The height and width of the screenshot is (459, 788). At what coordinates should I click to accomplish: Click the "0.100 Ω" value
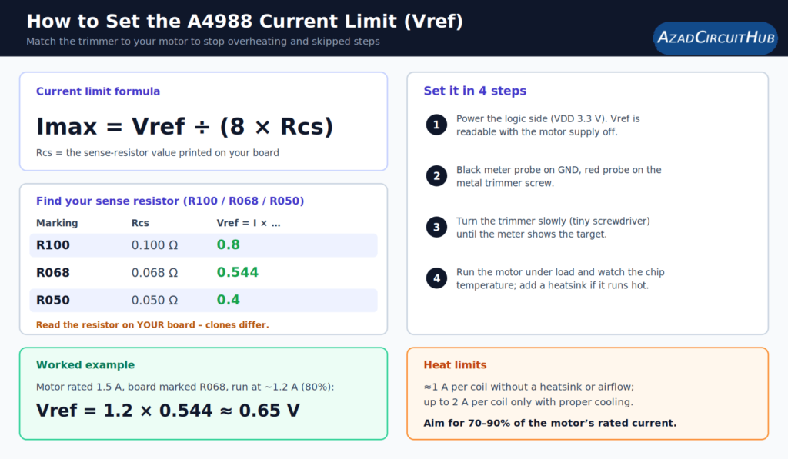[155, 245]
